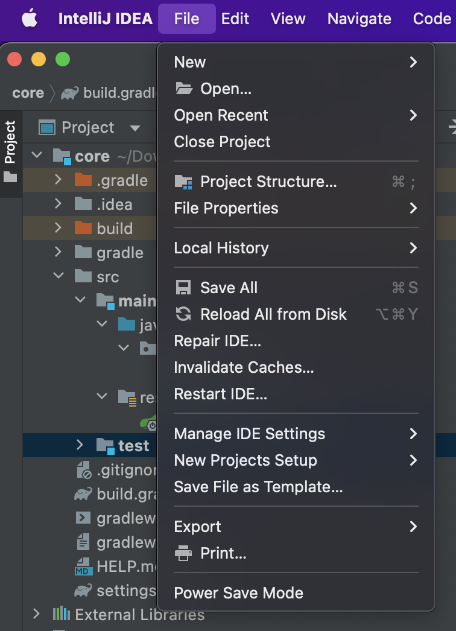Click the Print printer icon
456x631 pixels.
[183, 553]
